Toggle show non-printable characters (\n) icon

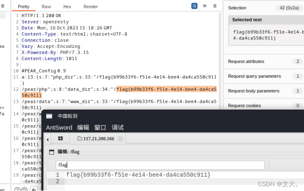click(205, 6)
